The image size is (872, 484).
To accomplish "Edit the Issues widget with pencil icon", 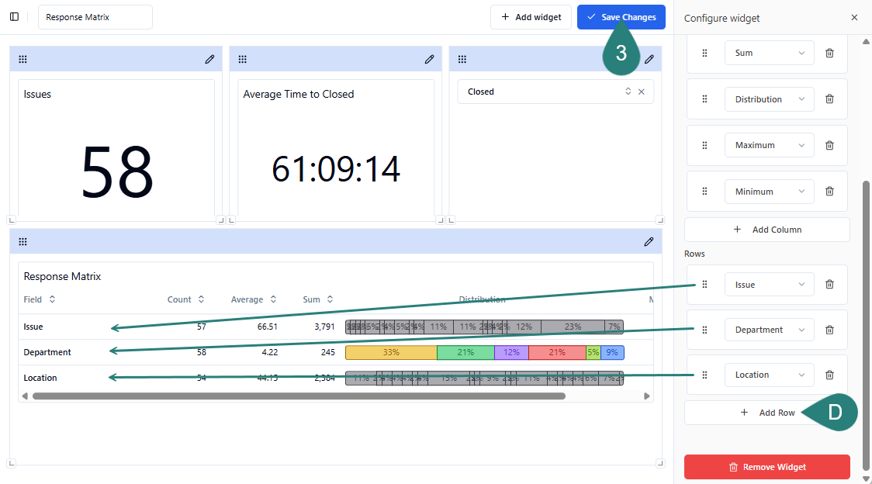I will 209,59.
